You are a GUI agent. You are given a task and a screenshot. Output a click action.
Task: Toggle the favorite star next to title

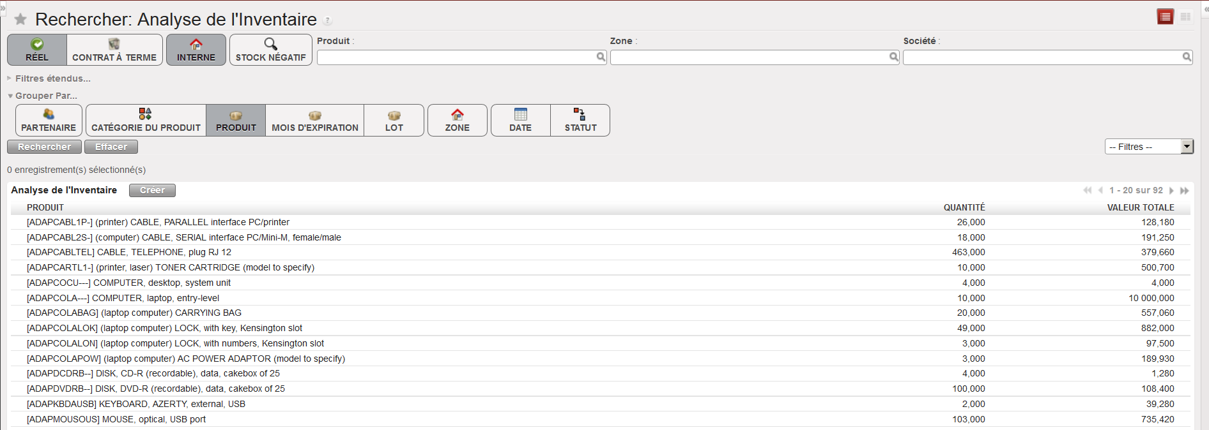[20, 19]
